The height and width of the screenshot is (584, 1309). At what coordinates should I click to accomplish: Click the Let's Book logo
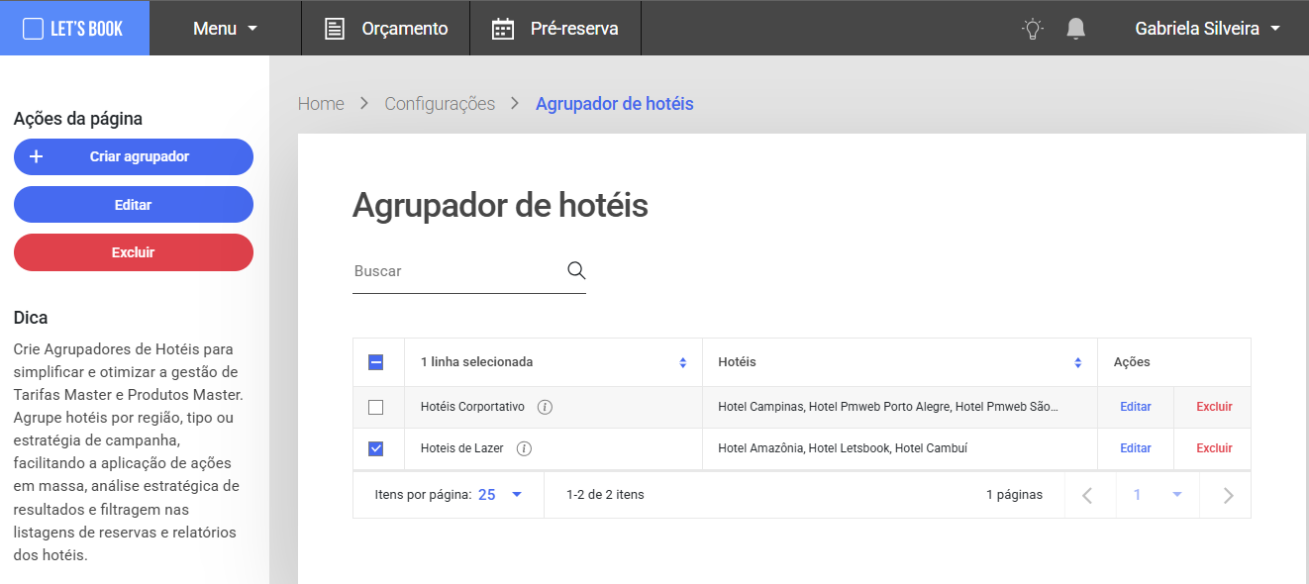point(74,28)
